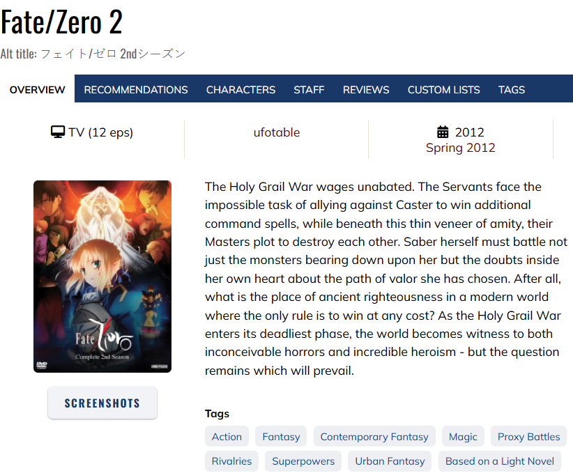Open the Staff tab

pyautogui.click(x=309, y=89)
